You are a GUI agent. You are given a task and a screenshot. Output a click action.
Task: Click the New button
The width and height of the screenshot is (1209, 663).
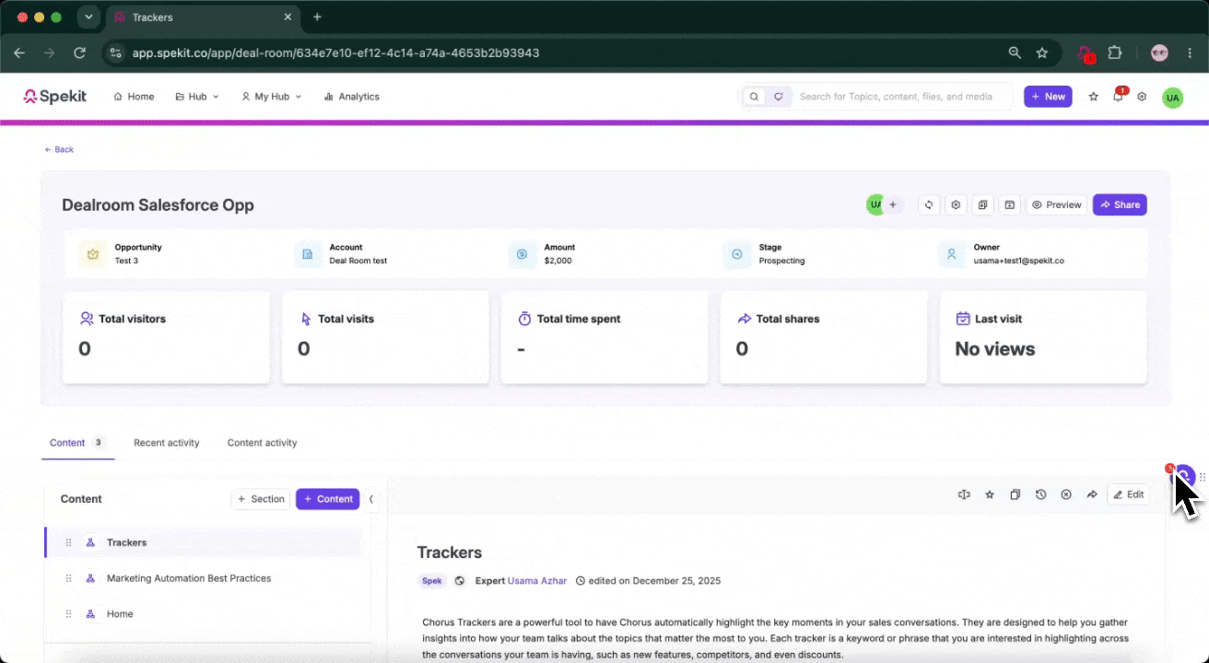click(1048, 97)
